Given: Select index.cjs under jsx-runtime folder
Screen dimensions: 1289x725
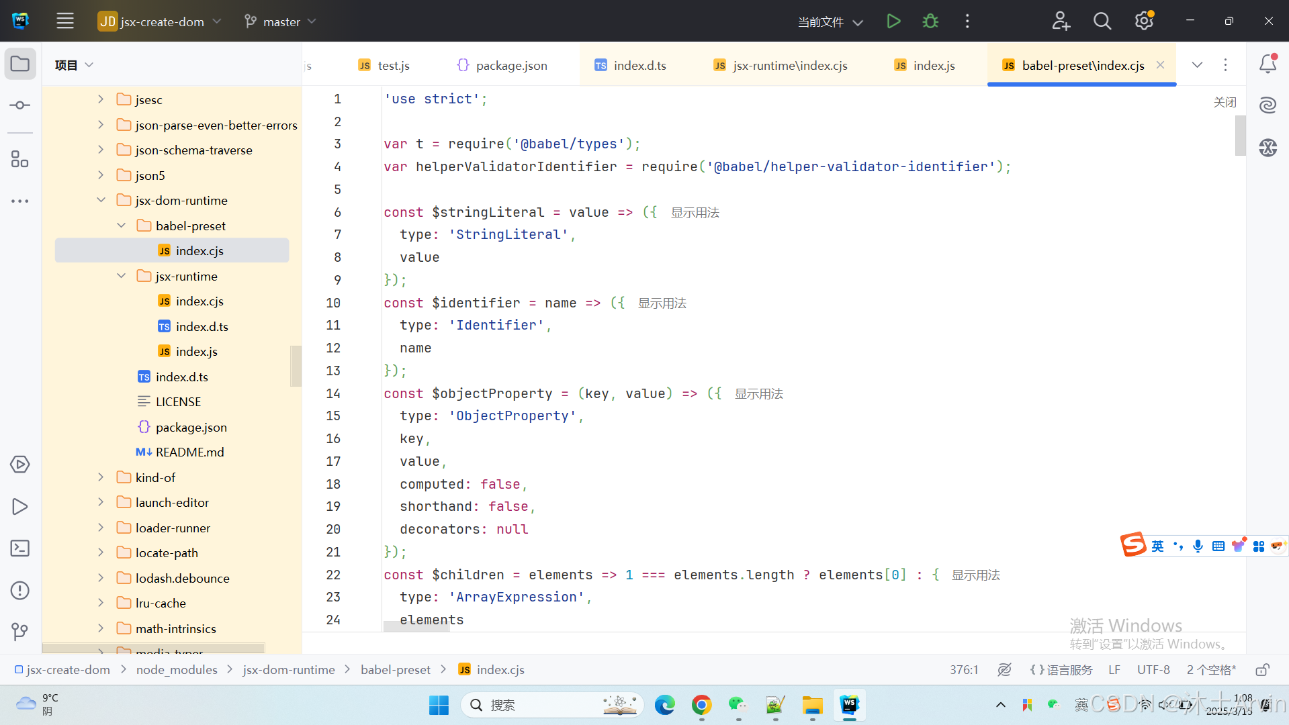Looking at the screenshot, I should pyautogui.click(x=199, y=301).
